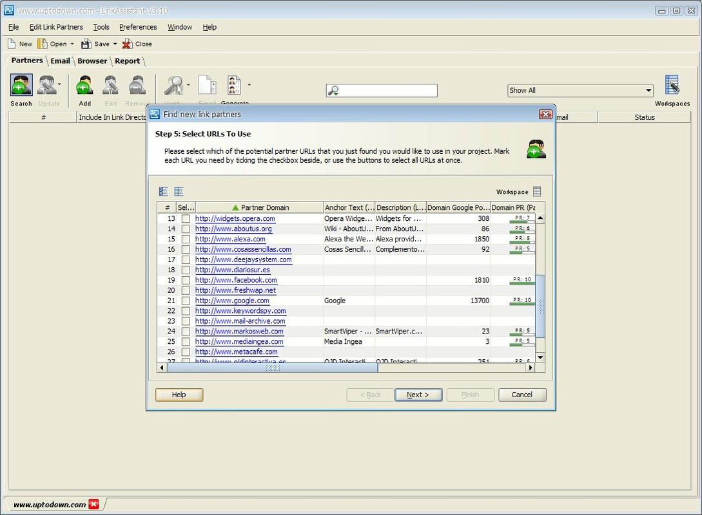The height and width of the screenshot is (515, 702).
Task: Open the Edit Link Partners menu
Action: coord(57,27)
